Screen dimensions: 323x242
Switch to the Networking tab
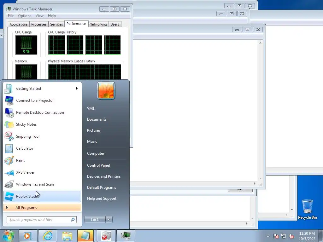(98, 24)
